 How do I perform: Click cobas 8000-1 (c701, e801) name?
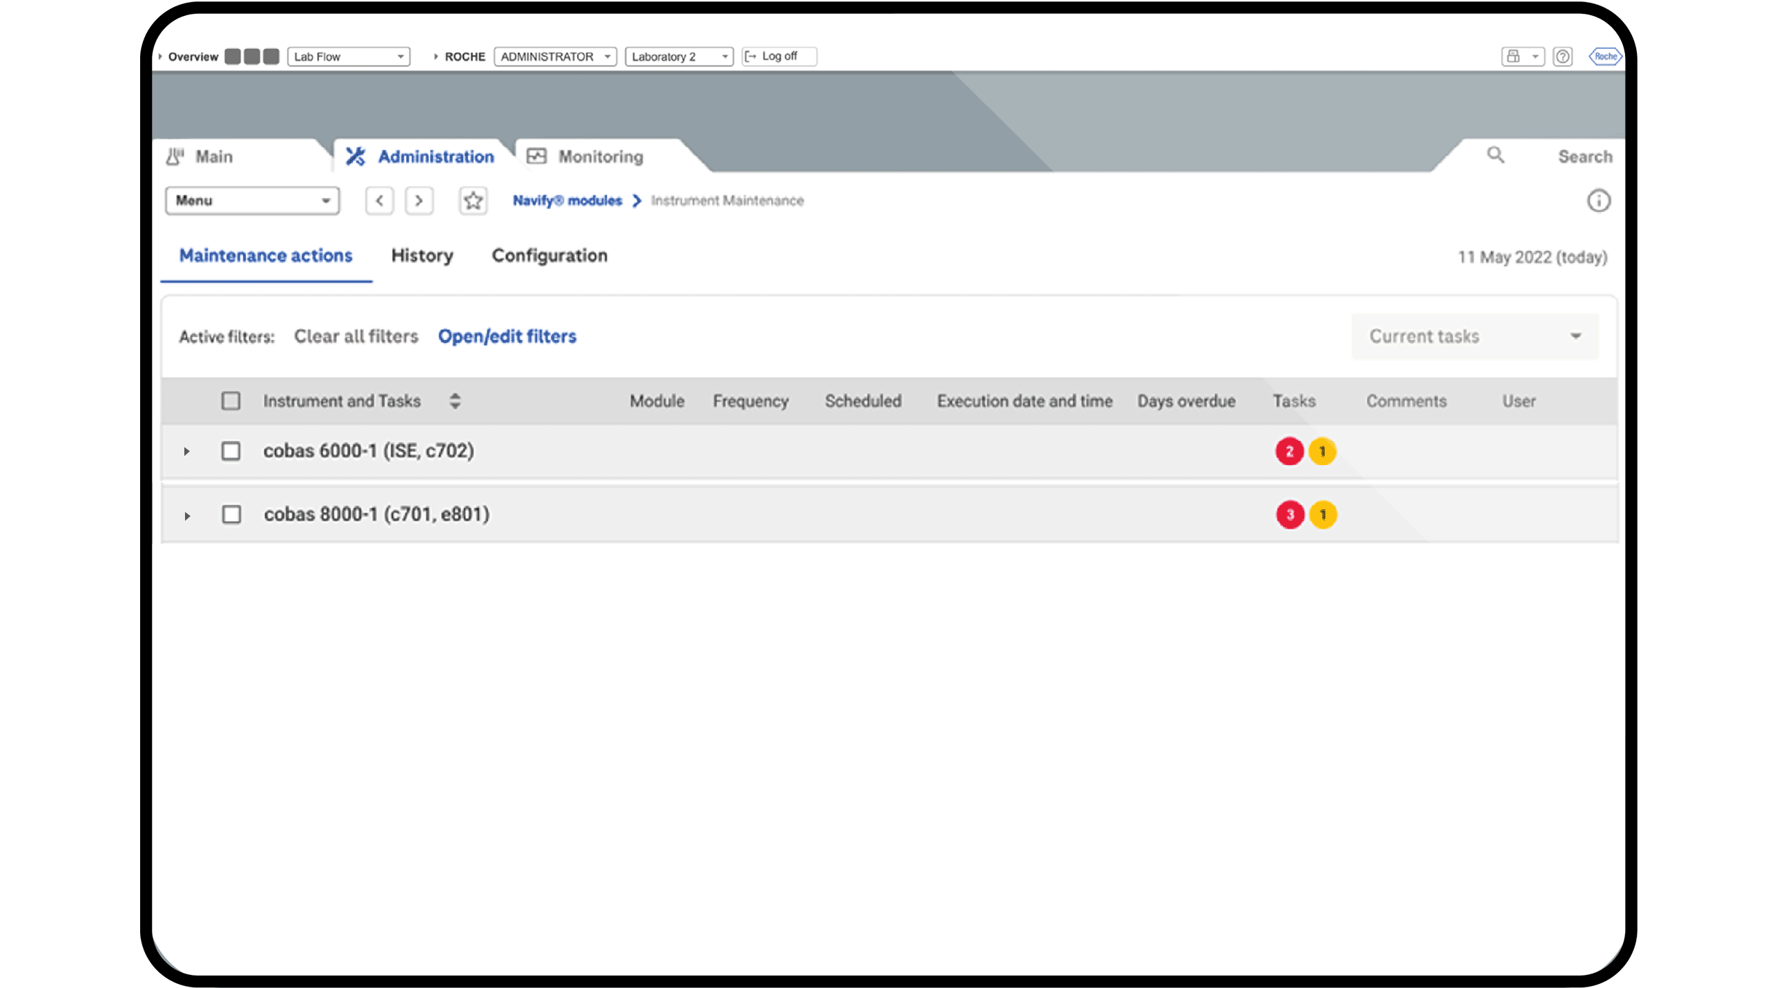[377, 515]
